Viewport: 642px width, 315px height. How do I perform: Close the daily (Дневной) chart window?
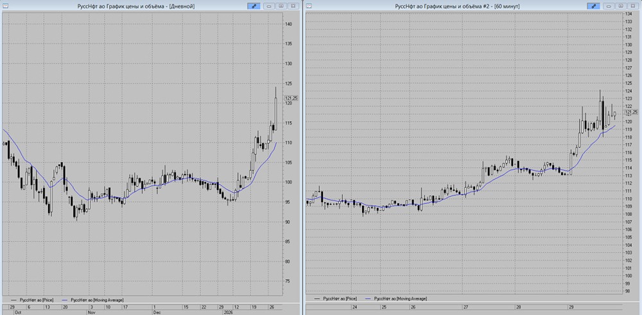coord(293,6)
